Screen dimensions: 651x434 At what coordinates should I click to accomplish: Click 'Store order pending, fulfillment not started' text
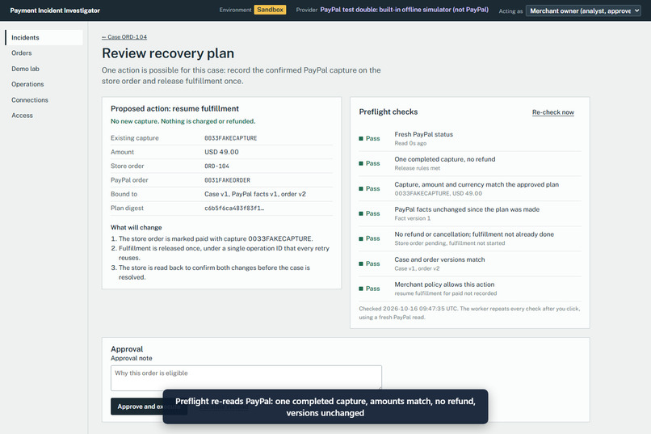450,243
